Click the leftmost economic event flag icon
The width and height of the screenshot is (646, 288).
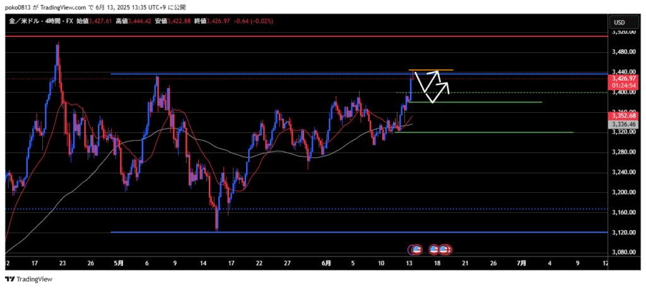tap(414, 250)
